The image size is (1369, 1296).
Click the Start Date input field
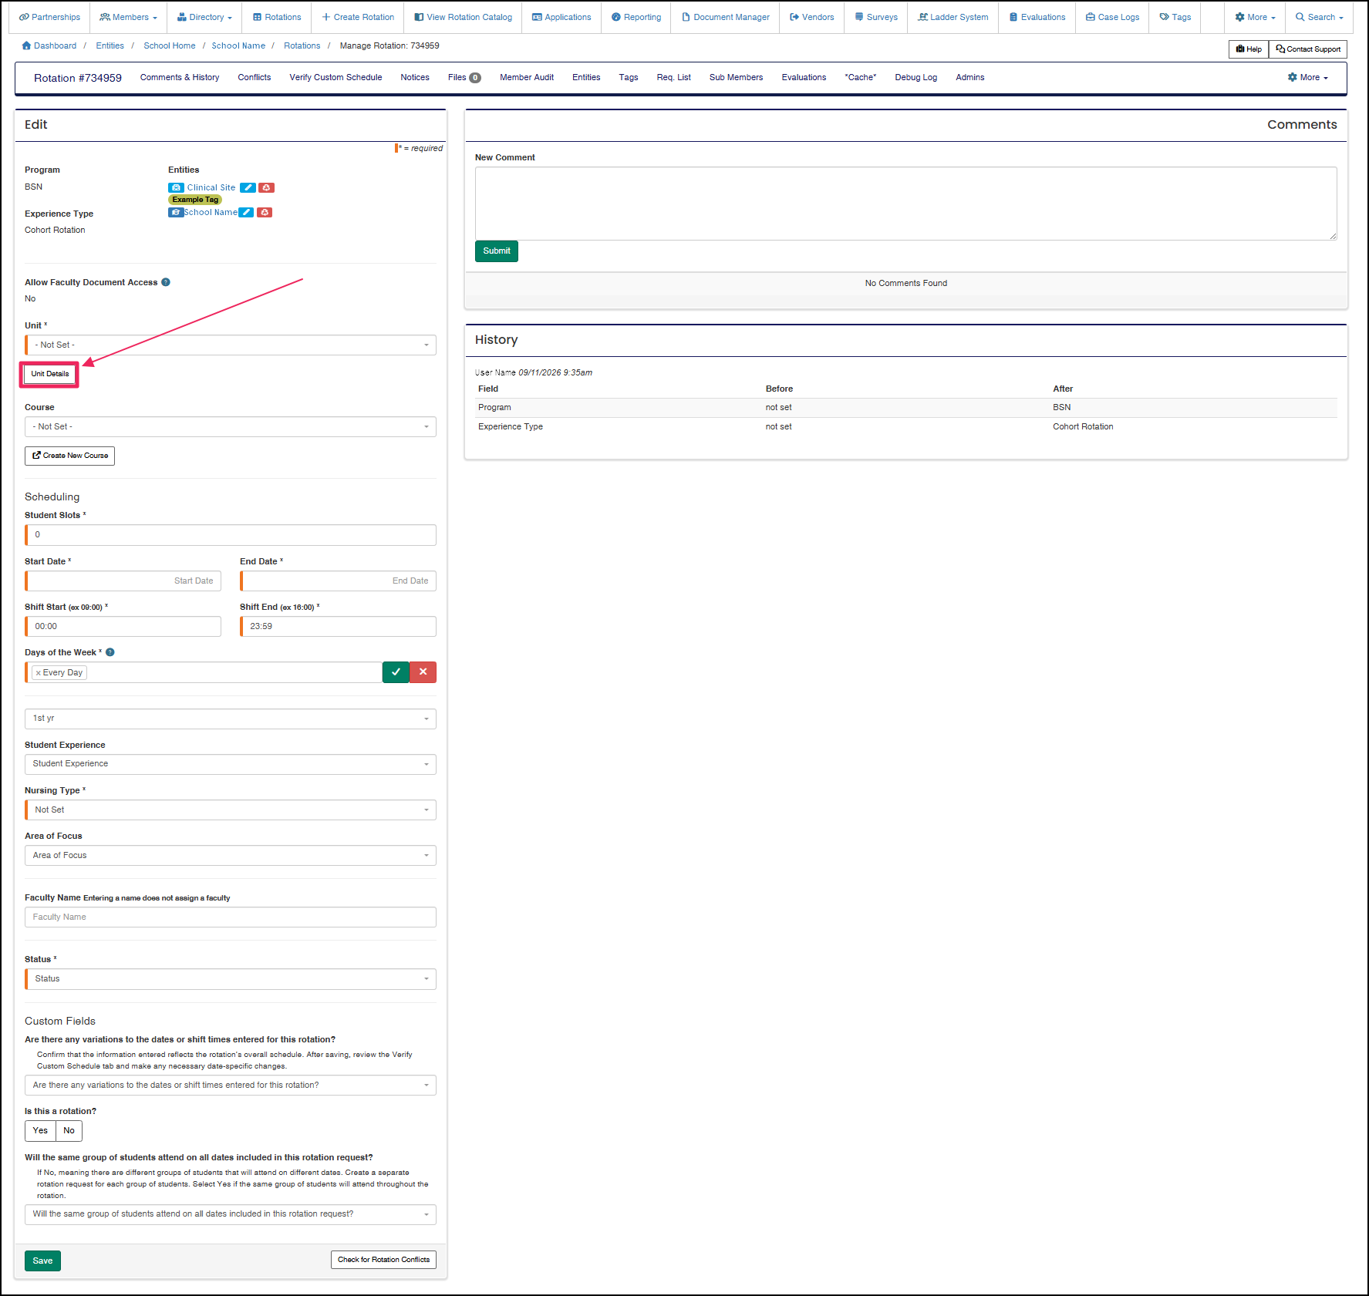point(123,581)
